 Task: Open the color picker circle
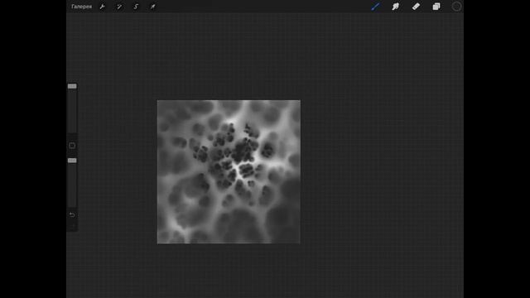point(456,7)
